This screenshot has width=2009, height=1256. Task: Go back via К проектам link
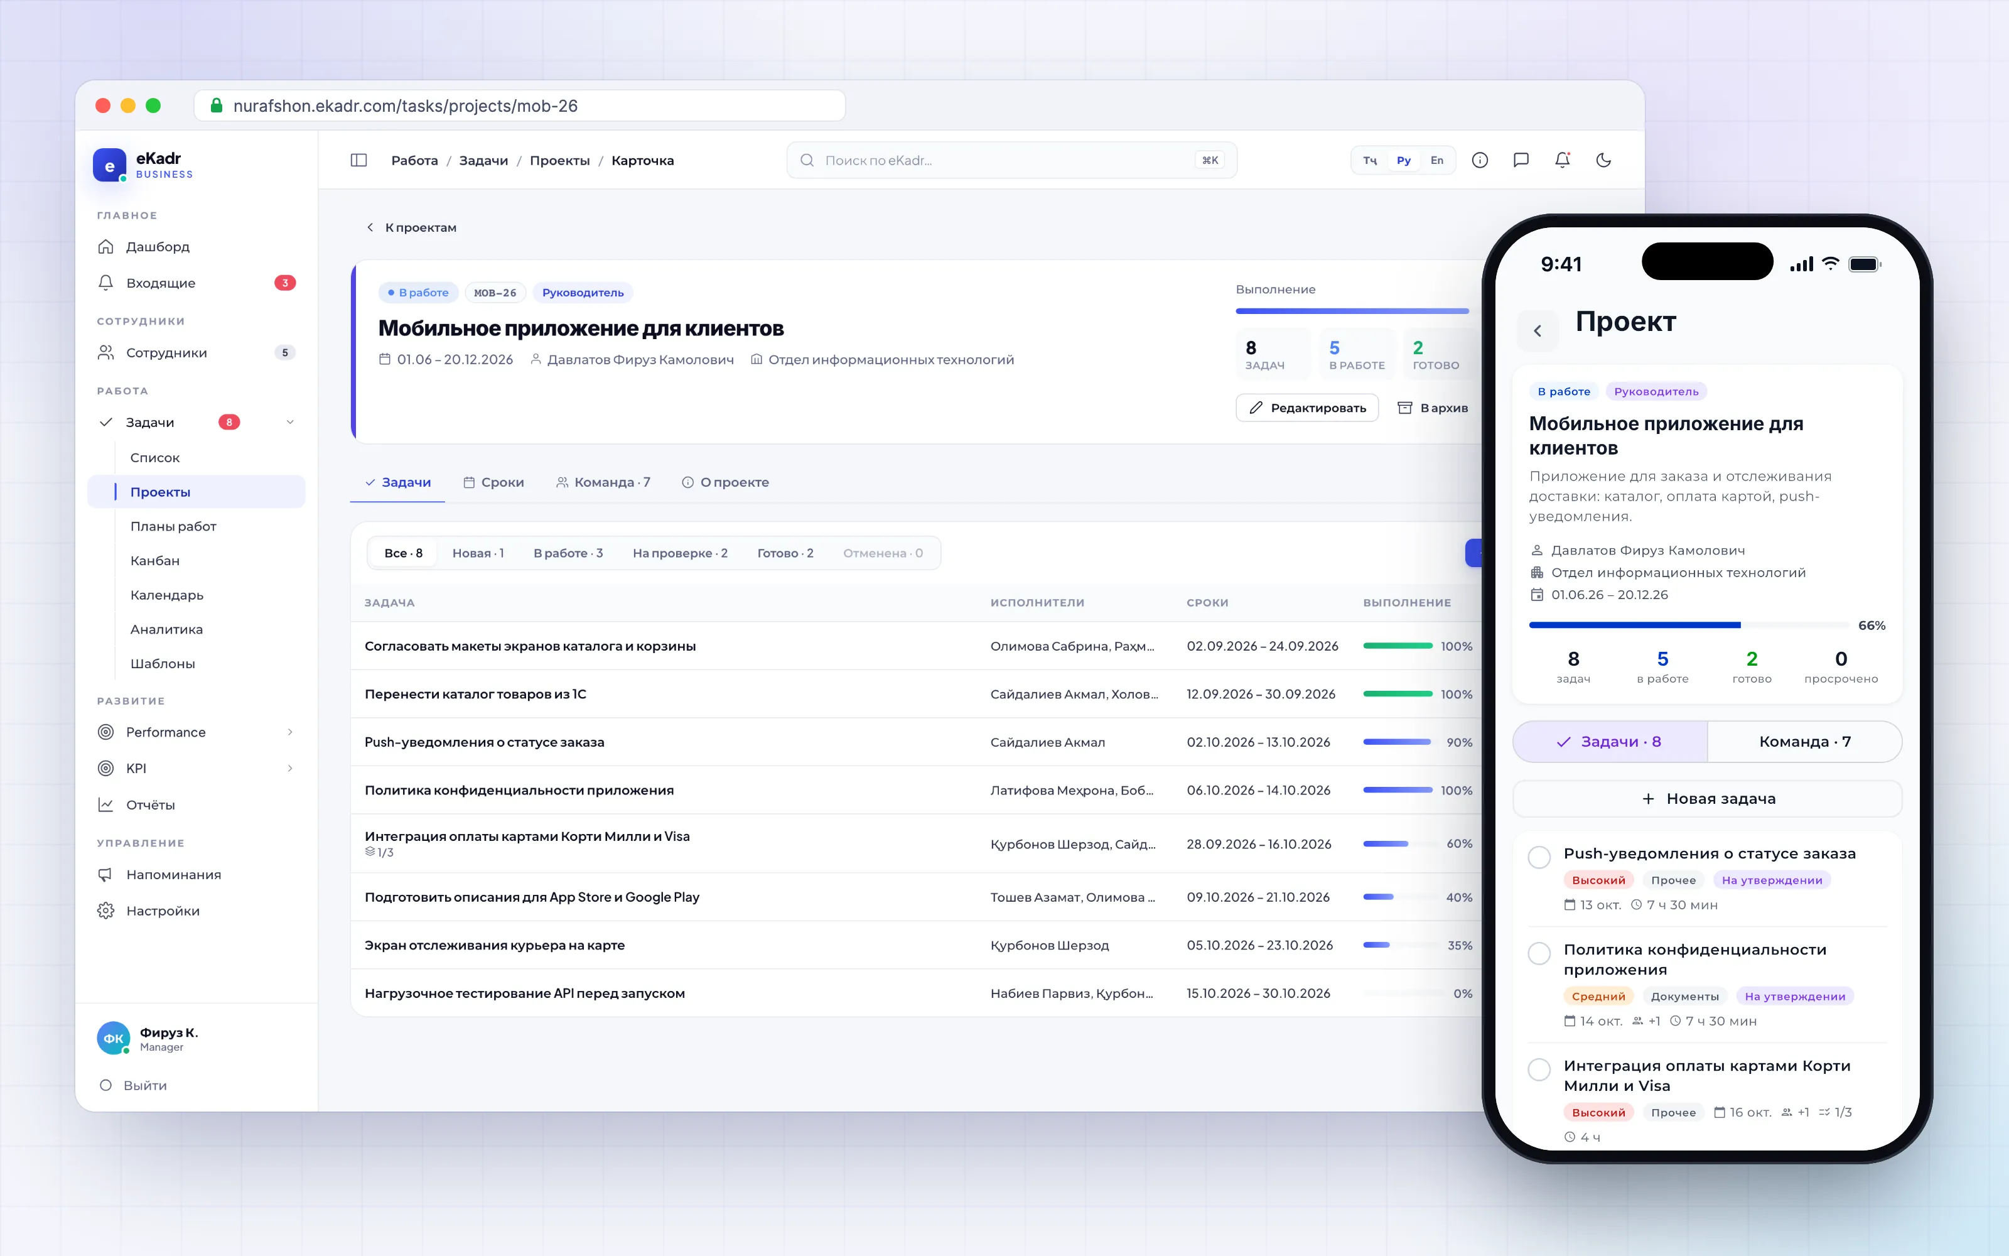[412, 227]
